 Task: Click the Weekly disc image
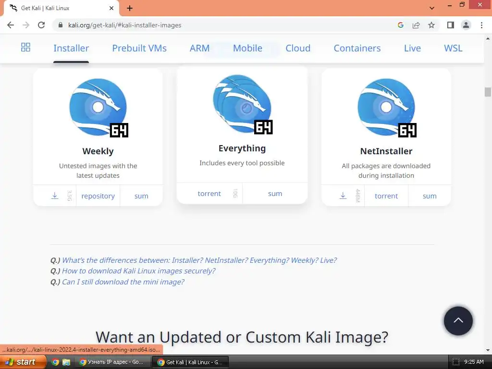(98, 108)
